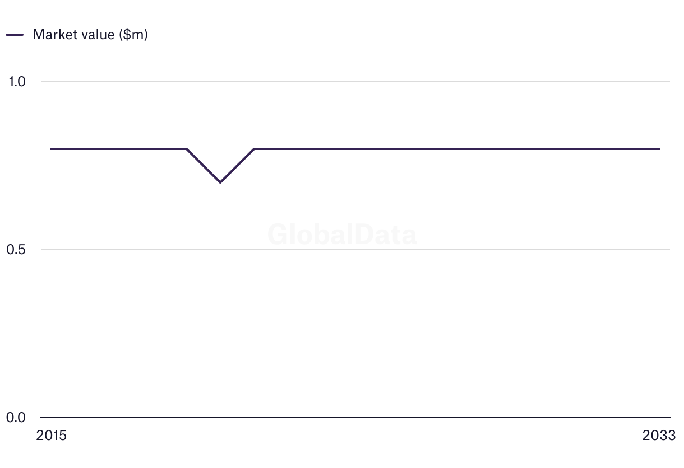Click the leftmost starting point of the line
Image resolution: width=684 pixels, height=468 pixels.
(51, 149)
